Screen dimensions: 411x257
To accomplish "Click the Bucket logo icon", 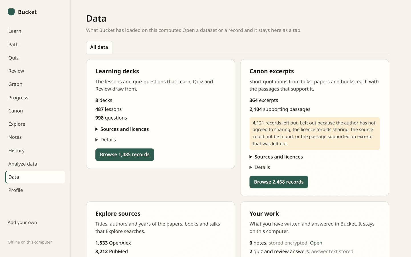I will click(11, 12).
